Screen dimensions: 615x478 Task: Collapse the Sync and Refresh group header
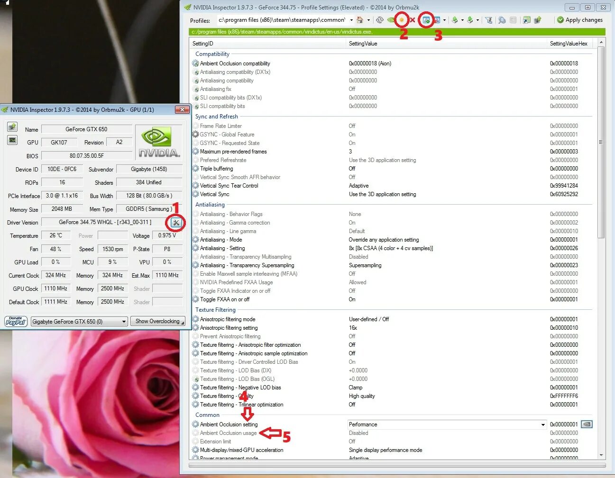tap(217, 117)
